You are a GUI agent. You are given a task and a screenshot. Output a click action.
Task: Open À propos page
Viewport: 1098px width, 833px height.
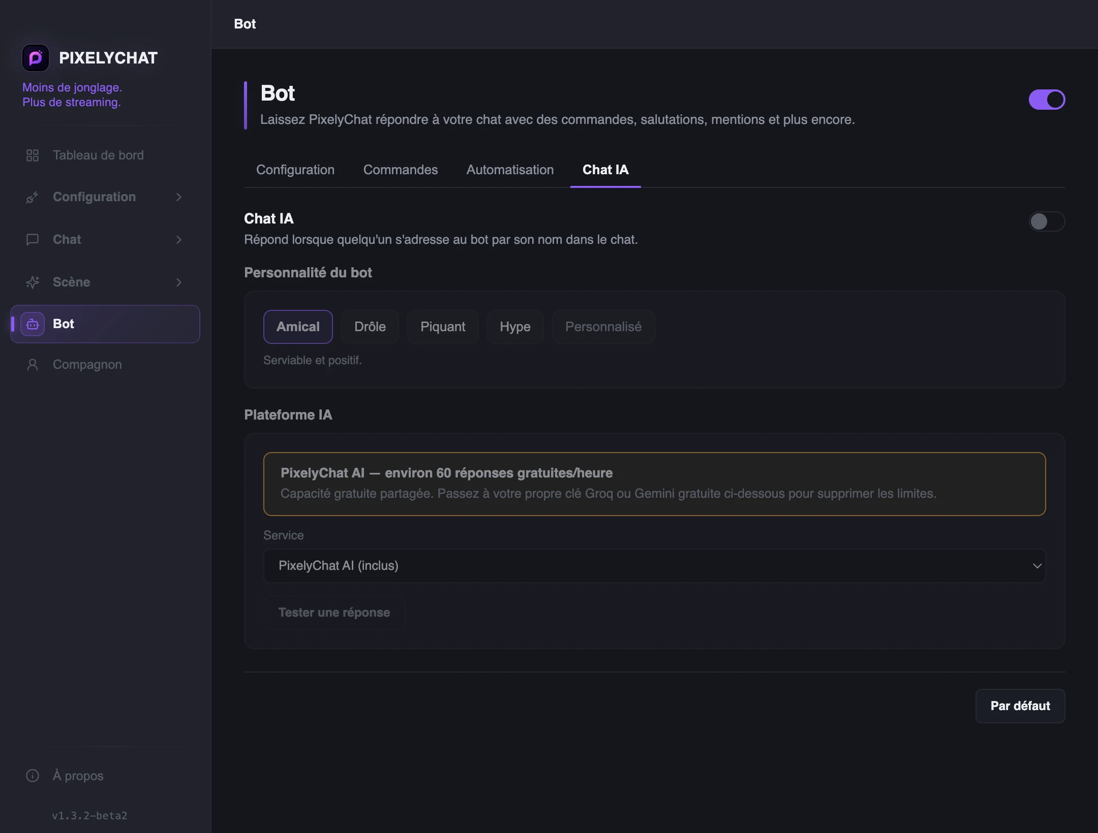105,776
